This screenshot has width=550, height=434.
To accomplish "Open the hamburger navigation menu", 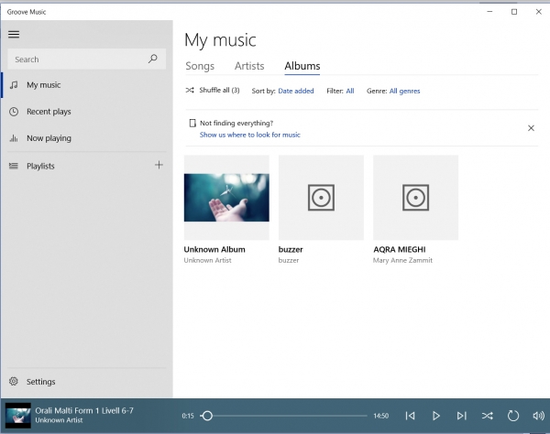I will tap(14, 34).
